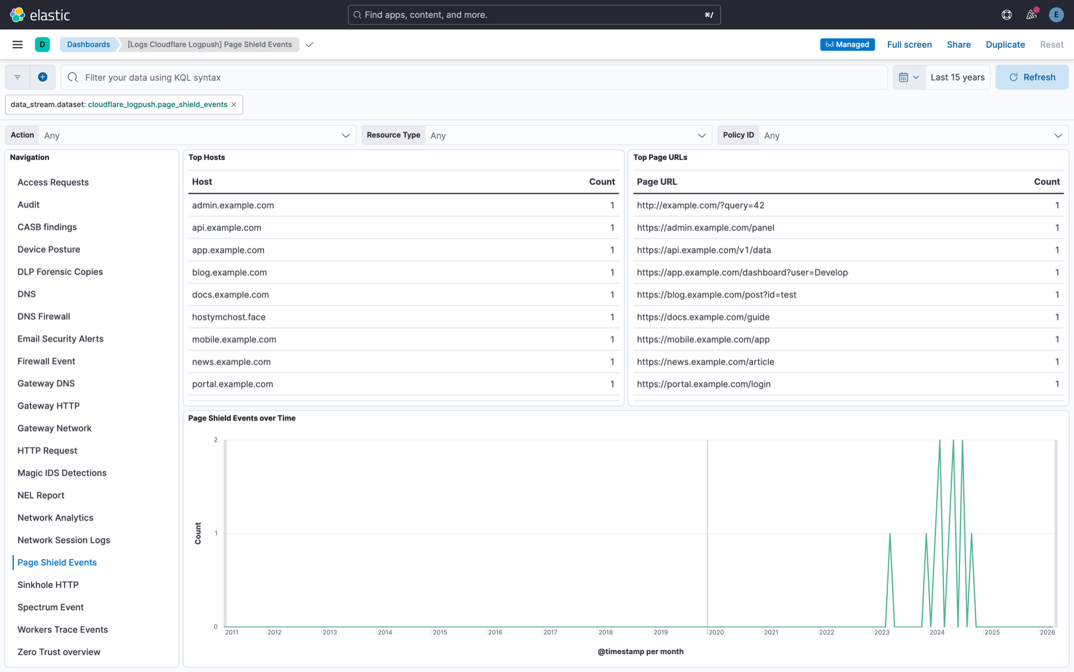Open Sinkhole HTTP navigation link
This screenshot has width=1074, height=672.
pyautogui.click(x=48, y=585)
